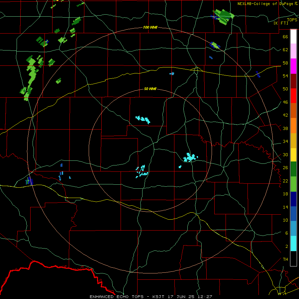Image resolution: width=299 pixels, height=299 pixels.
Task: Click the green echo cell near top right
Action: (223, 16)
